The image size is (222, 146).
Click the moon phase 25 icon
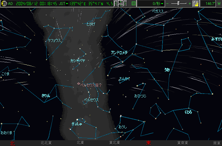(x=4, y=4)
